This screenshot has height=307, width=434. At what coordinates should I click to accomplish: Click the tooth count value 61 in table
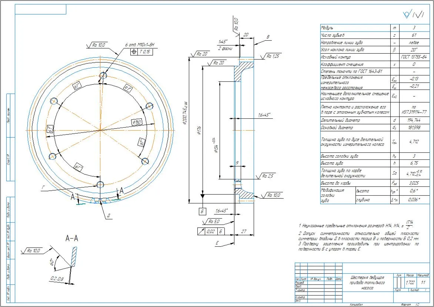(x=414, y=36)
